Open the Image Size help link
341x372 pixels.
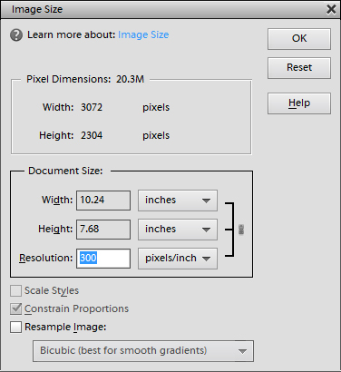point(143,34)
